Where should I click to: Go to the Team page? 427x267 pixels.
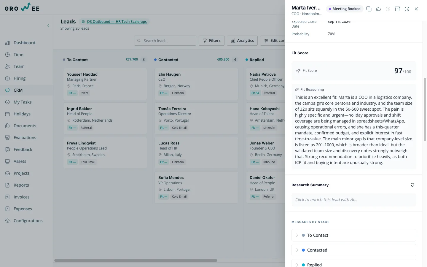27,66
